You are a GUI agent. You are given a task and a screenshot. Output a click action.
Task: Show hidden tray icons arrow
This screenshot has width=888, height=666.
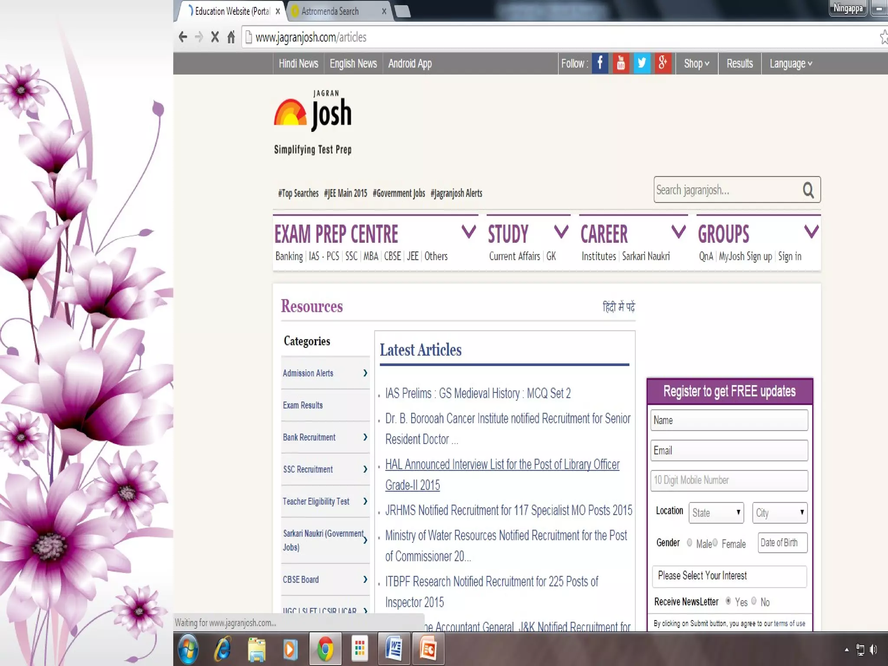tap(847, 650)
